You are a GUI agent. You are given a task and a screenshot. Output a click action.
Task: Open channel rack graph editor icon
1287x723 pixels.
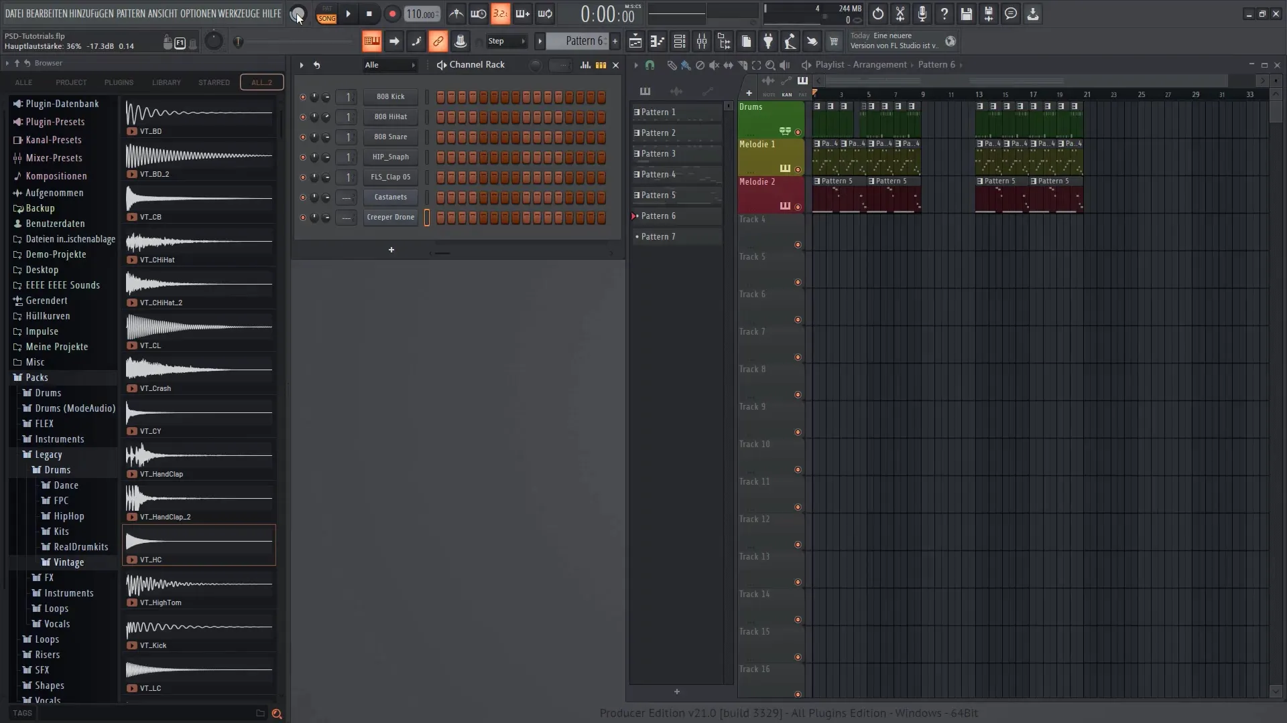585,65
